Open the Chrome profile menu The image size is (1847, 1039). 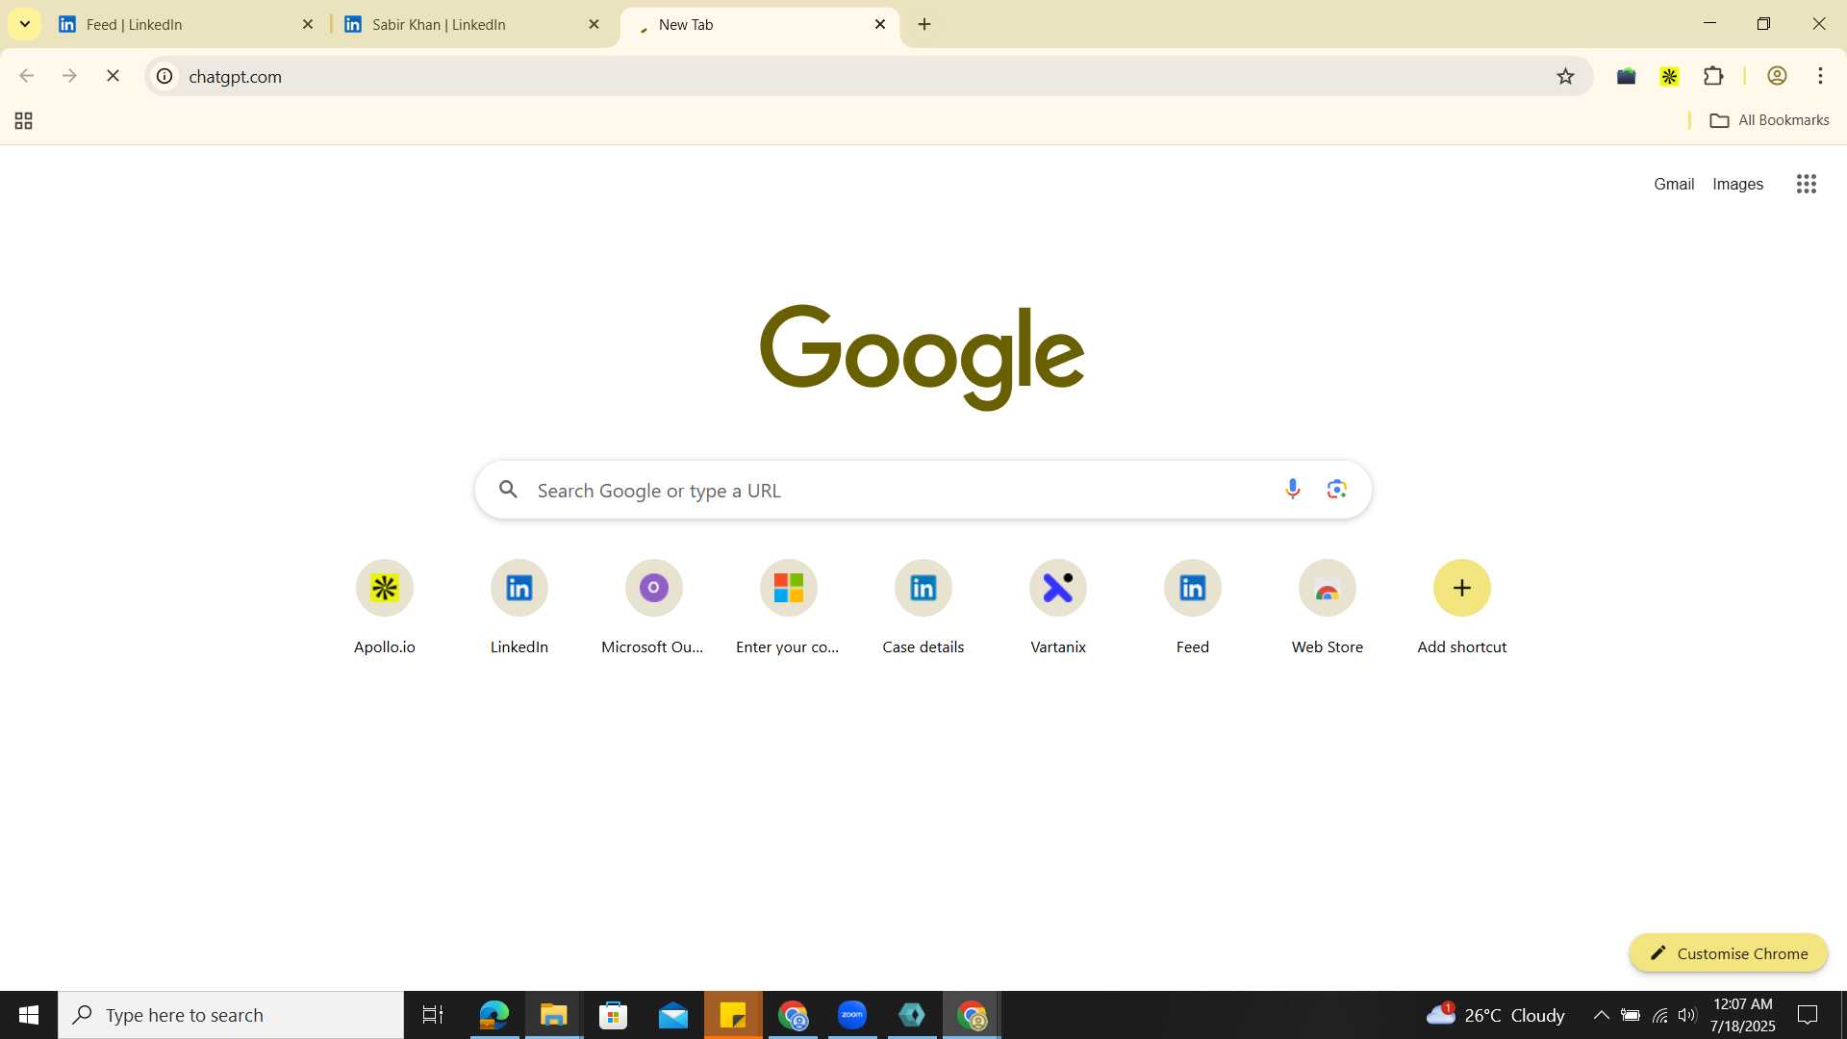tap(1777, 76)
